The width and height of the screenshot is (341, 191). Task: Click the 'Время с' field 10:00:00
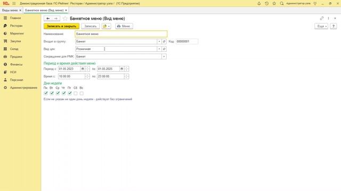[x=71, y=76]
